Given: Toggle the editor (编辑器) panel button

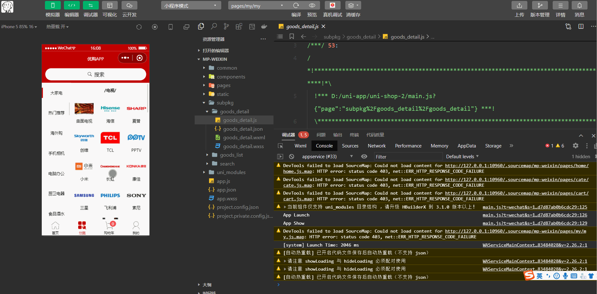Looking at the screenshot, I should pyautogui.click(x=72, y=5).
